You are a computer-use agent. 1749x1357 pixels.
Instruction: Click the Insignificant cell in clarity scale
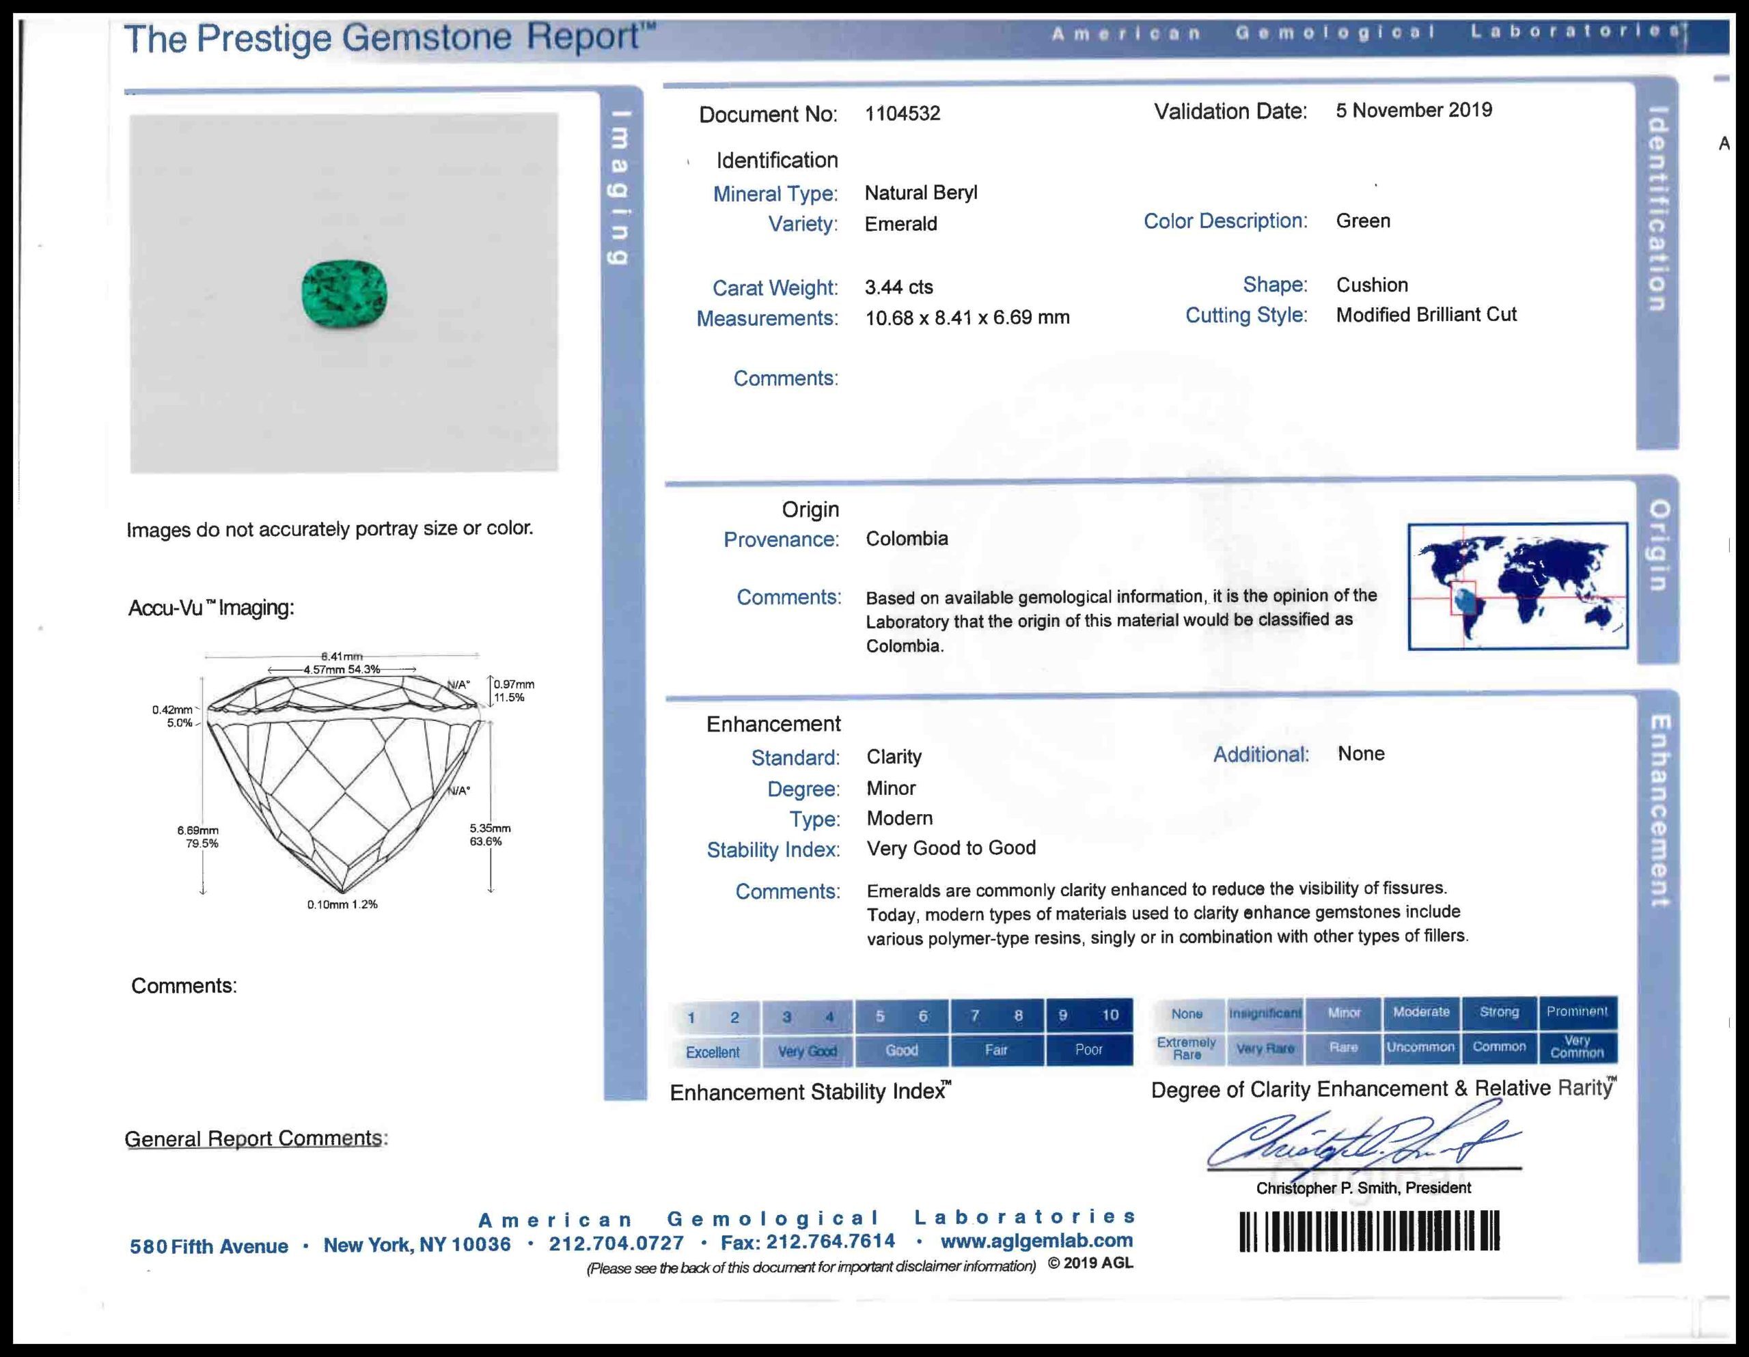click(1265, 1013)
